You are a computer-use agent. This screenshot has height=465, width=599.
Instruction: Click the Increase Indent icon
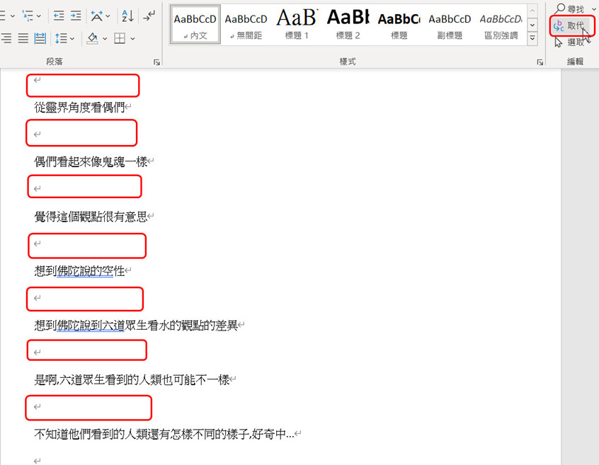(x=76, y=16)
